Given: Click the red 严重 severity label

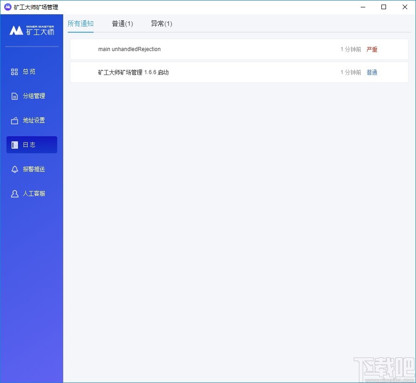Looking at the screenshot, I should (x=372, y=49).
